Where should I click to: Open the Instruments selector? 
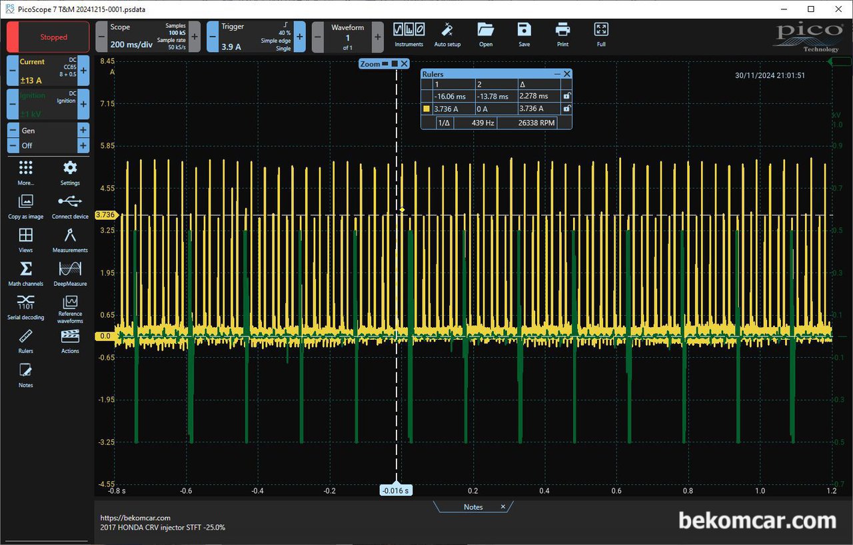(x=409, y=35)
